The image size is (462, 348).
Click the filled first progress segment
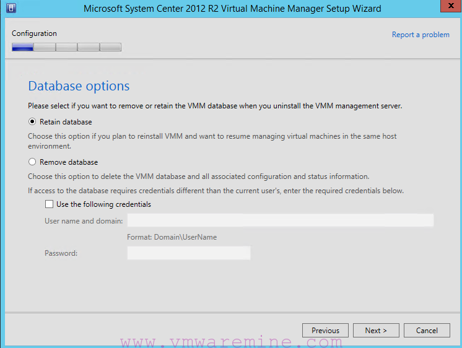(x=22, y=47)
